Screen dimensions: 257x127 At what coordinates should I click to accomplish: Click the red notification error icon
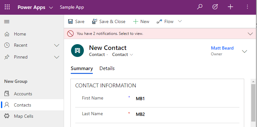[x=70, y=34]
